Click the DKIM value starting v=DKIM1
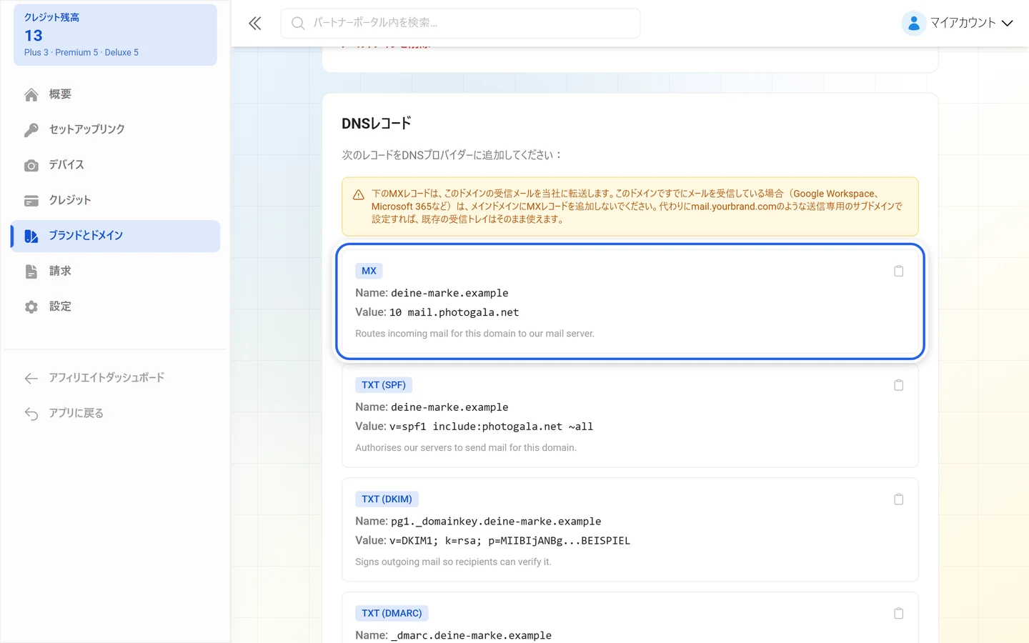 pos(509,542)
